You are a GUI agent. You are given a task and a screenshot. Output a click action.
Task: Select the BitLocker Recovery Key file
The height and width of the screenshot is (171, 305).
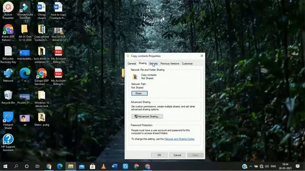8,55
